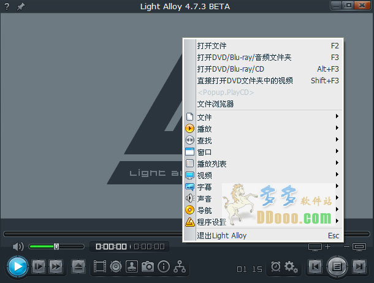
Task: Expand the 视频 submenu
Action: tap(263, 175)
